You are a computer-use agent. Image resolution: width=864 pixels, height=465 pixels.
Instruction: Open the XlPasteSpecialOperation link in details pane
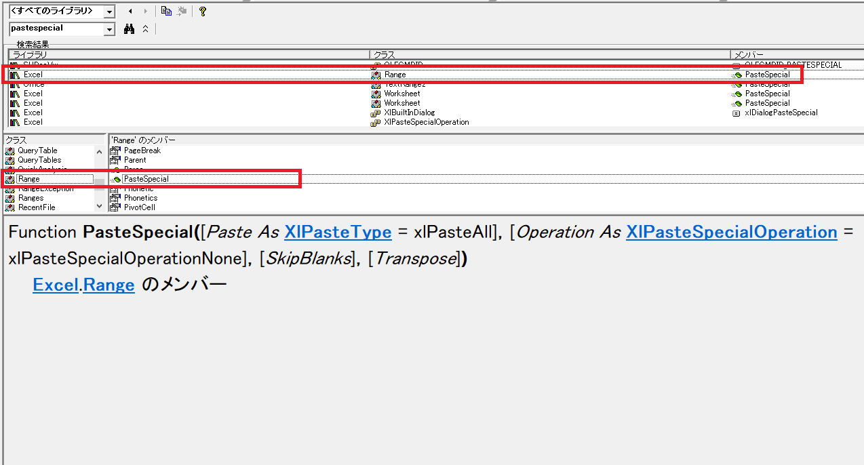click(732, 232)
